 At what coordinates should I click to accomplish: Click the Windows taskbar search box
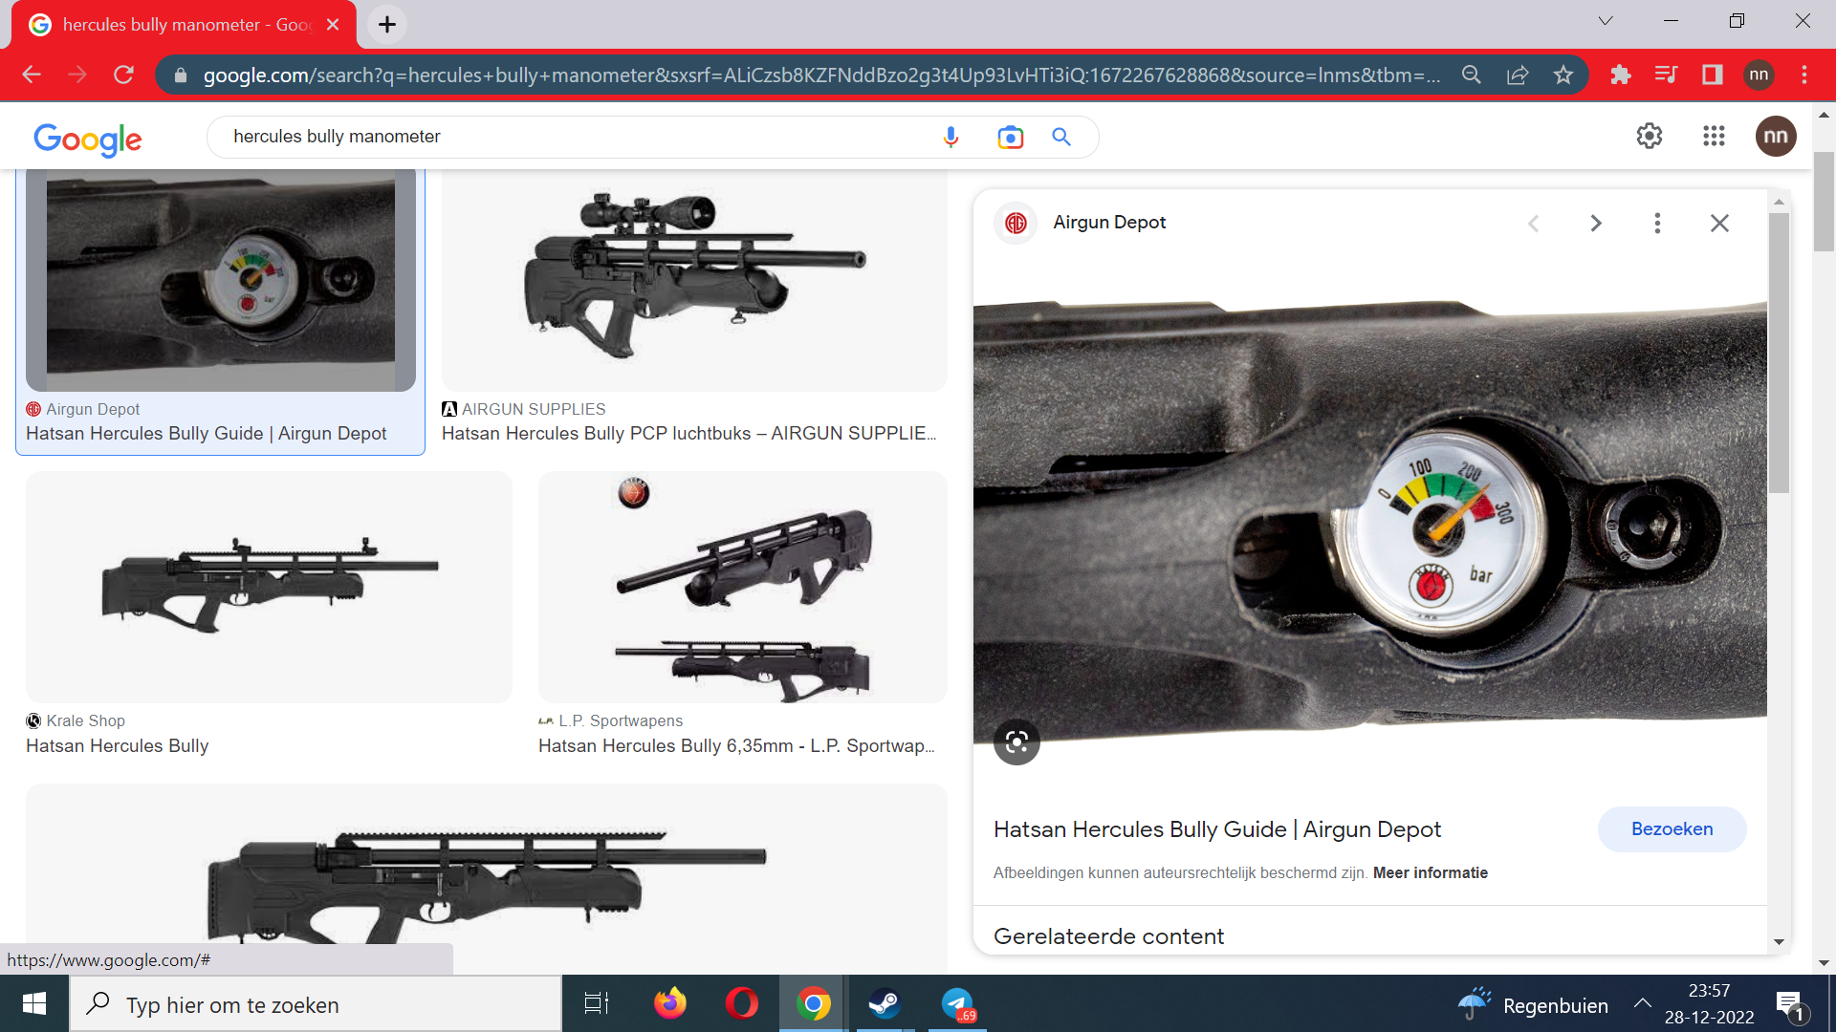(316, 1004)
